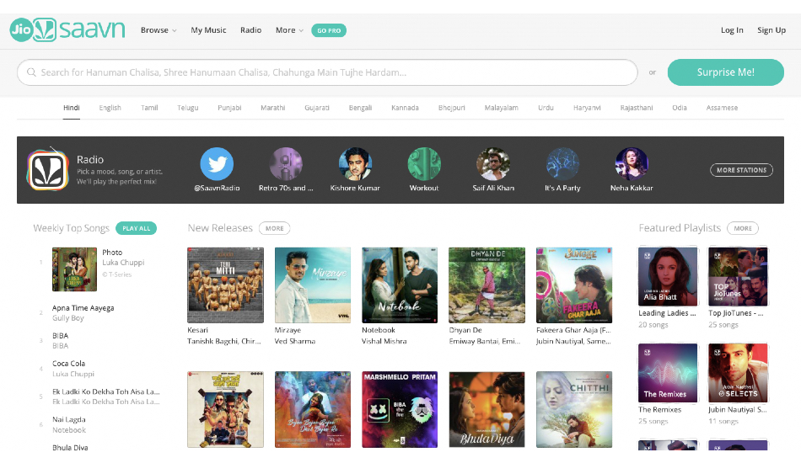Open Bhula Diya album cover
The width and height of the screenshot is (801, 463).
point(487,409)
